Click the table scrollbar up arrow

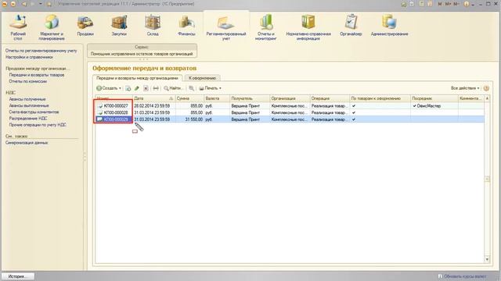(x=487, y=98)
